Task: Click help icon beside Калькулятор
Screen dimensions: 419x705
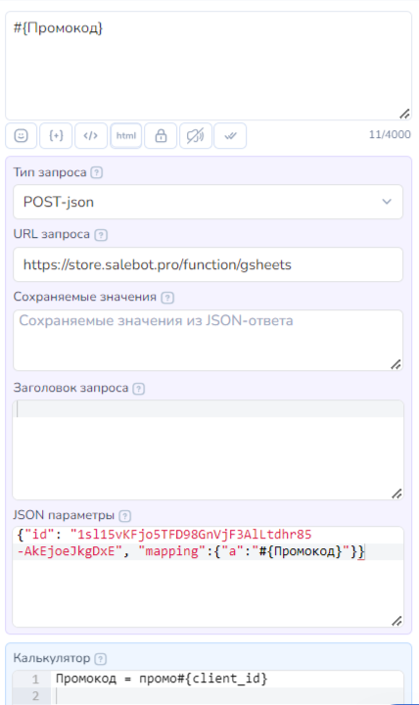Action: click(101, 659)
